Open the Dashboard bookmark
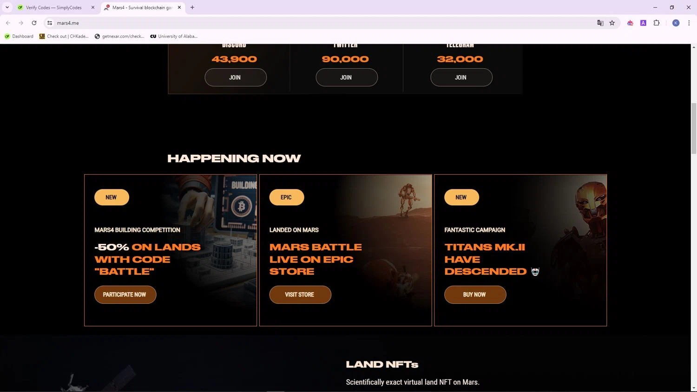The image size is (697, 392). point(19,36)
